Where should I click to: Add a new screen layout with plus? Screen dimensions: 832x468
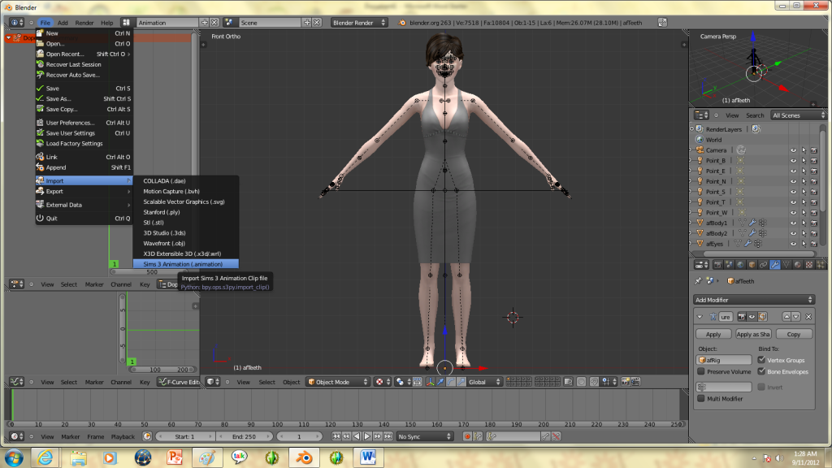(204, 22)
